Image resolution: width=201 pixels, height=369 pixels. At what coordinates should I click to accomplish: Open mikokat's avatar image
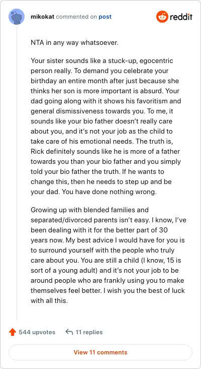(17, 17)
